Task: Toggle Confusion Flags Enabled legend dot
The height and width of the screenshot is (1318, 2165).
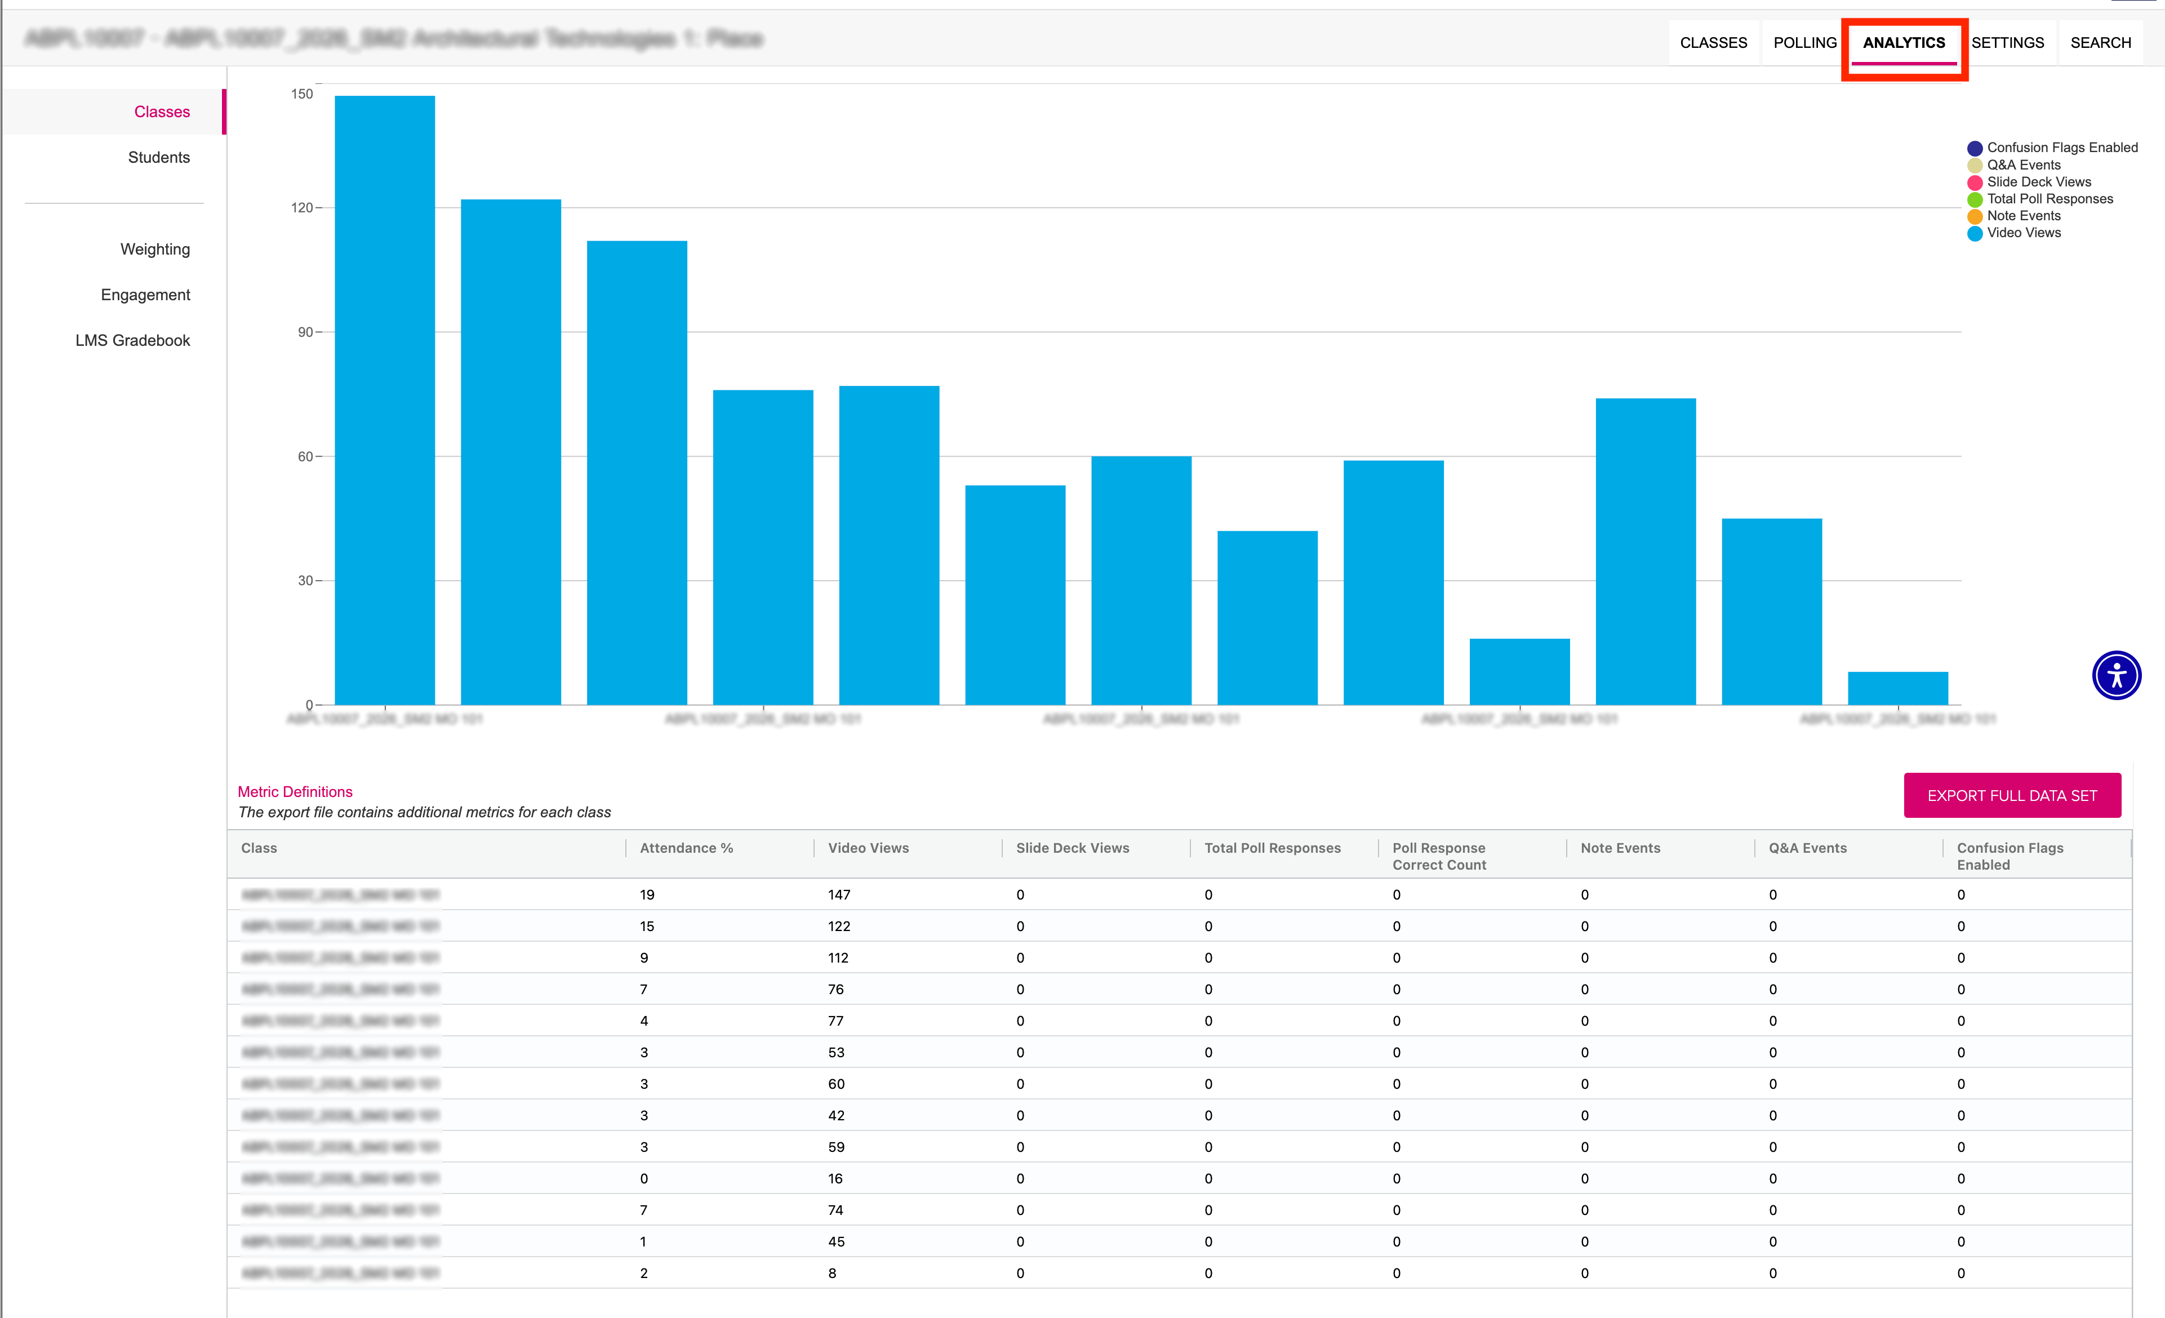Action: point(1975,149)
